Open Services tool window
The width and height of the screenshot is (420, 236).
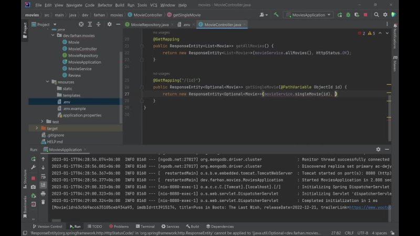pos(170,227)
